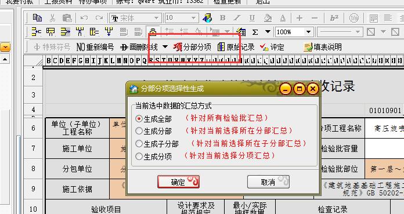Viewport: 404px width, 214px height.
Task: Select 生成全部 radio option
Action: [139, 119]
